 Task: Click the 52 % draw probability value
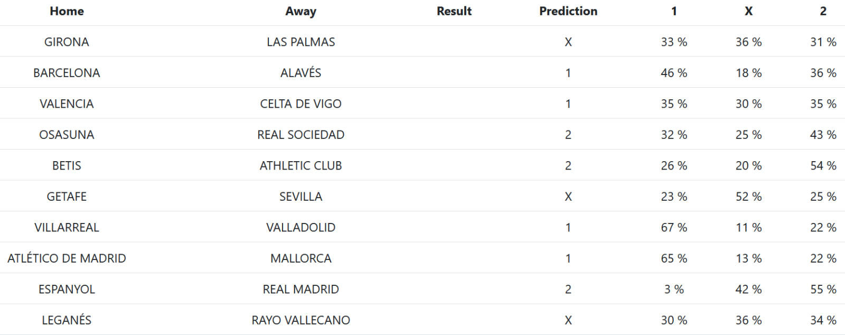pos(748,197)
